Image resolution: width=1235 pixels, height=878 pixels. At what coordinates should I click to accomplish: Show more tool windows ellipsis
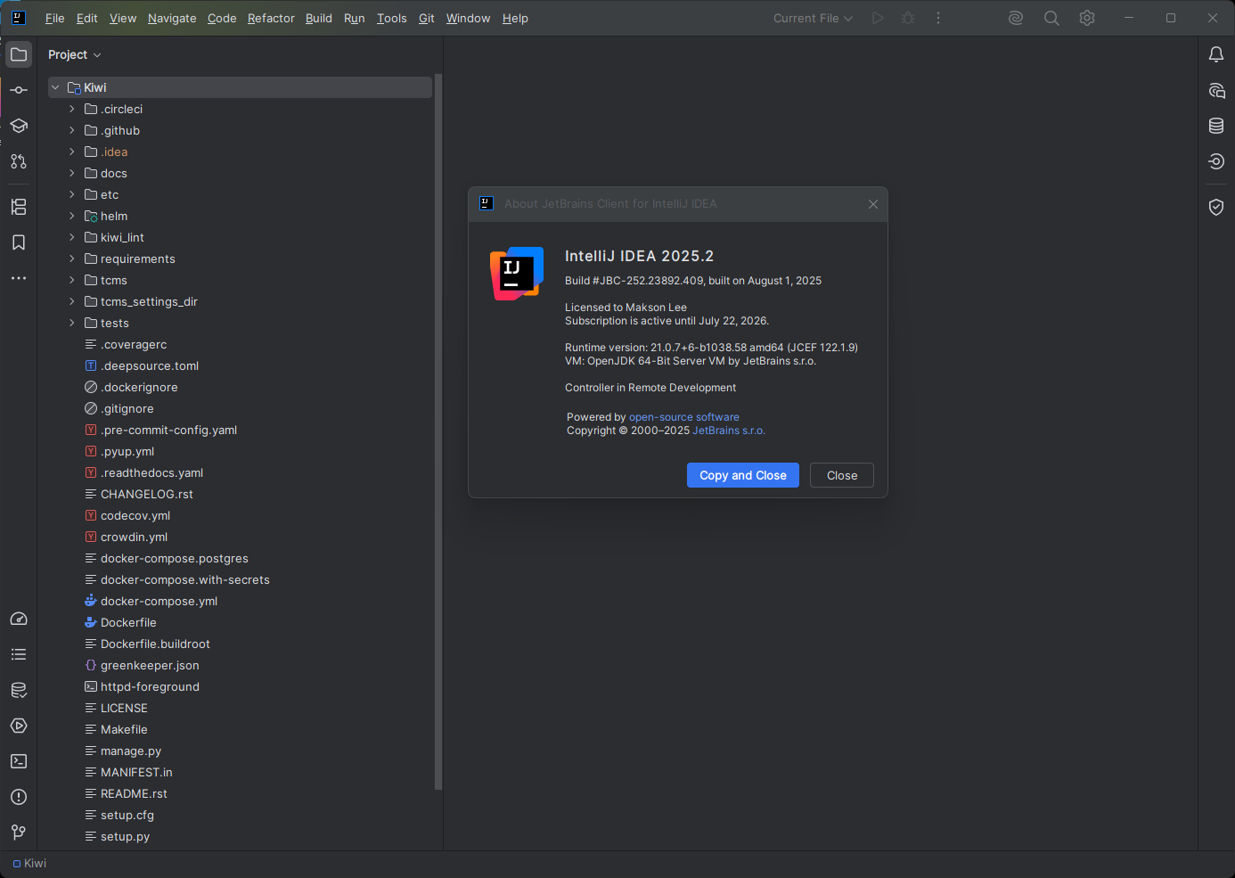pyautogui.click(x=19, y=278)
